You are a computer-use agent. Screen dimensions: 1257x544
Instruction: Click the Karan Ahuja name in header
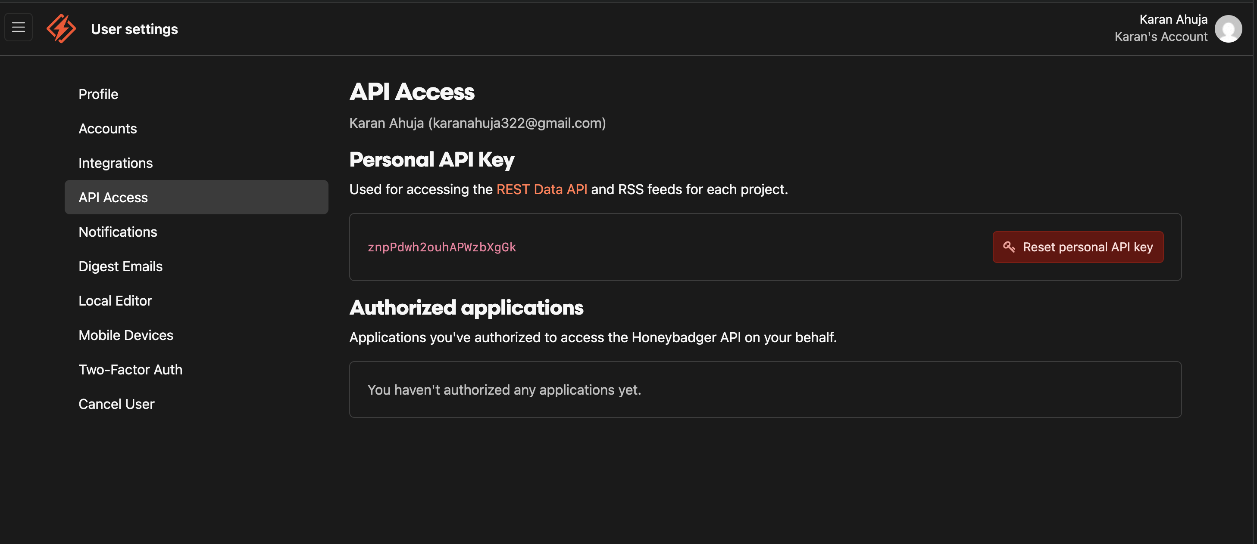pyautogui.click(x=1173, y=19)
